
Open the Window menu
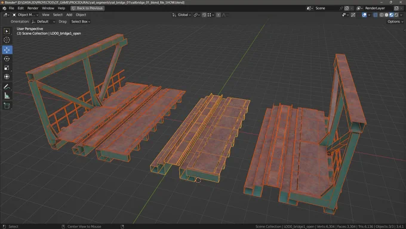point(48,8)
